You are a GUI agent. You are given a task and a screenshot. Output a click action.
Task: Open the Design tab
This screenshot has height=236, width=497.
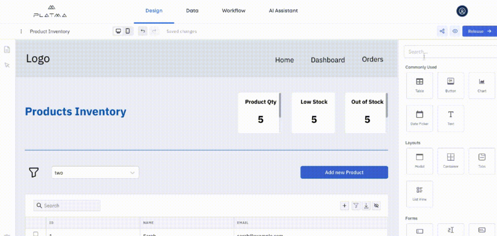coord(154,11)
